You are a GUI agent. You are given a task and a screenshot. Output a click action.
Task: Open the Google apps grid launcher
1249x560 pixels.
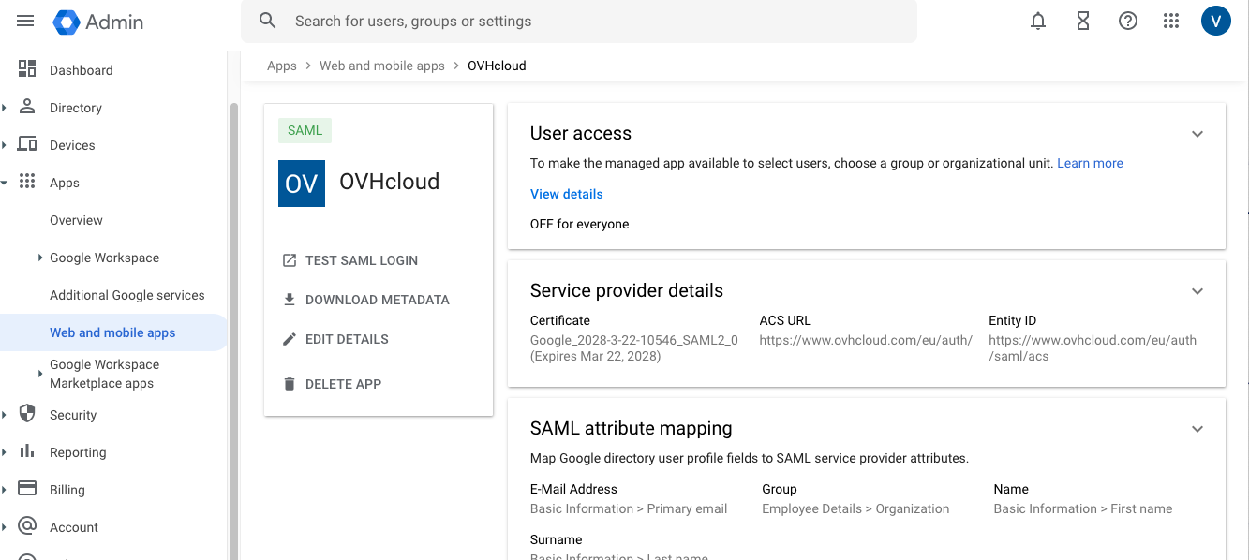tap(1171, 21)
